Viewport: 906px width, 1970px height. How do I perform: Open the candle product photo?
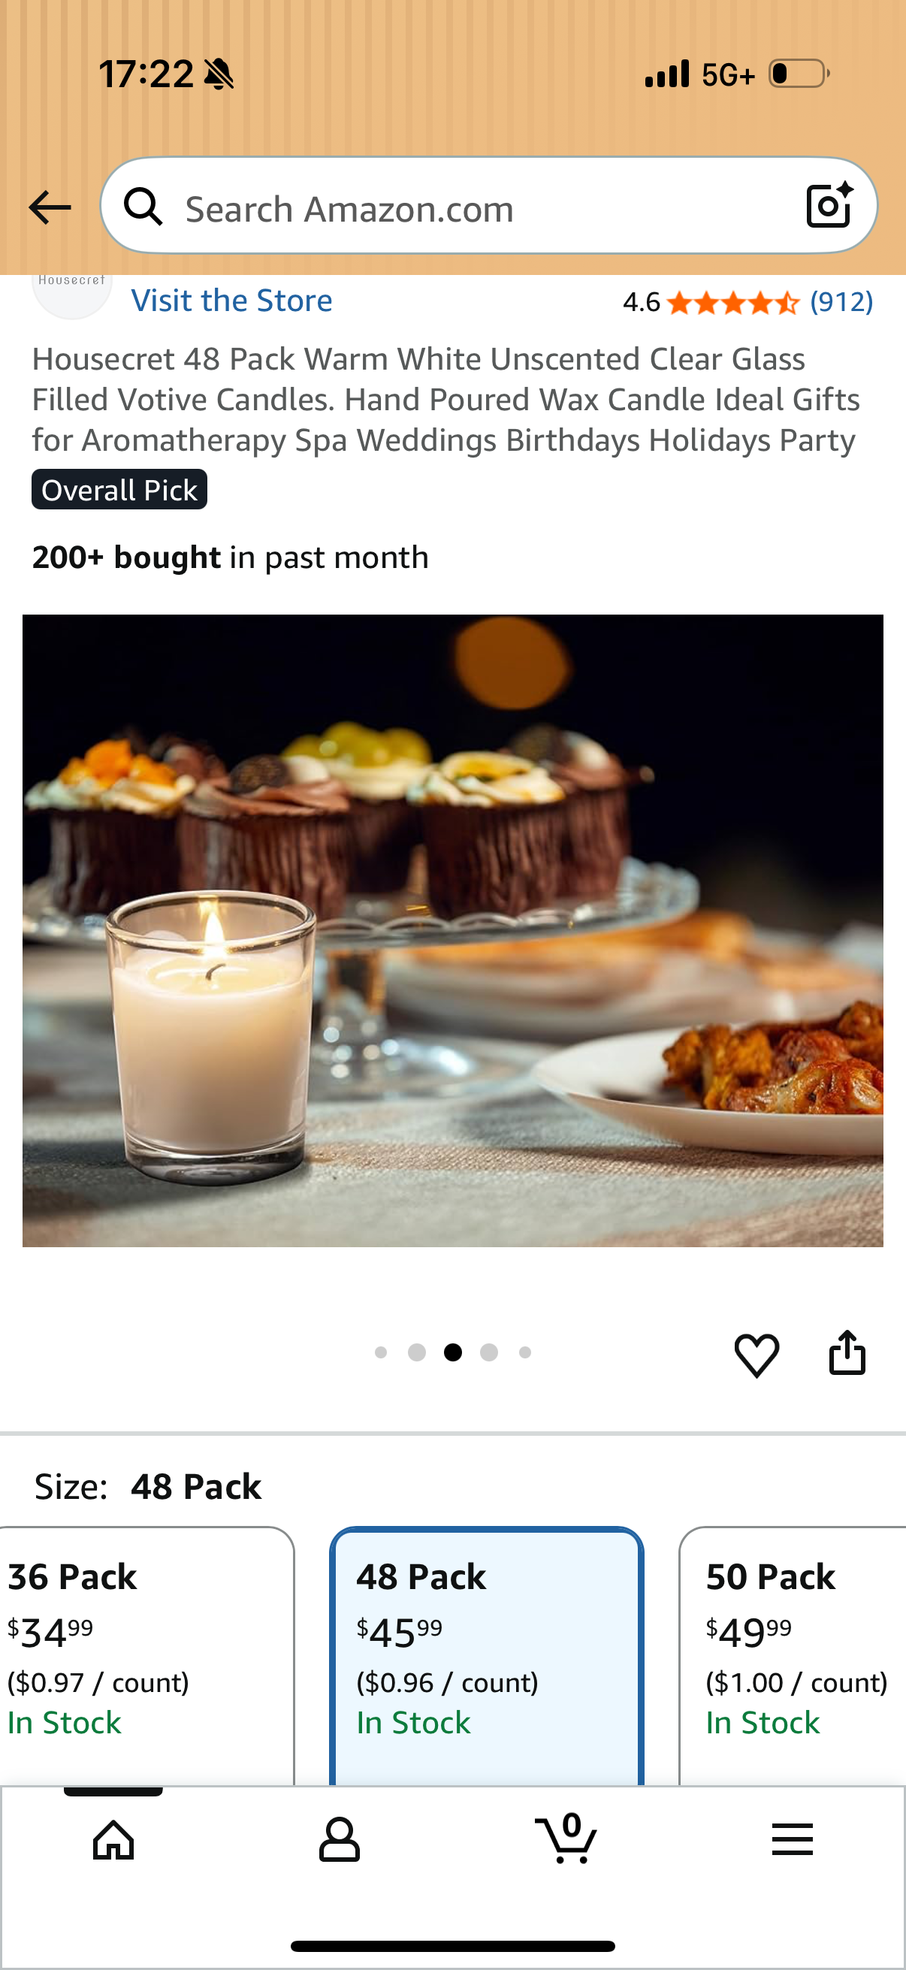point(452,931)
